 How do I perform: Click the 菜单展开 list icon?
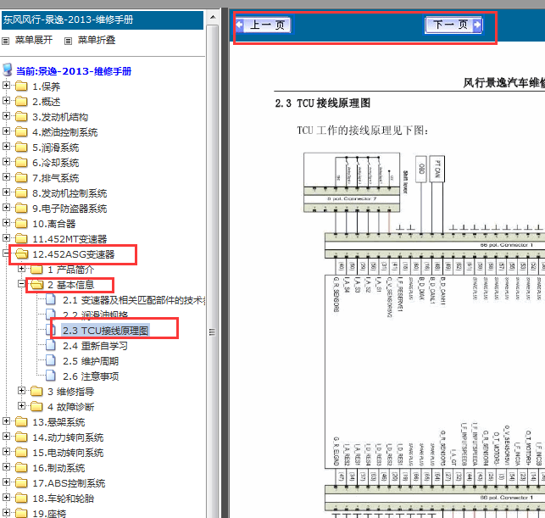point(6,41)
